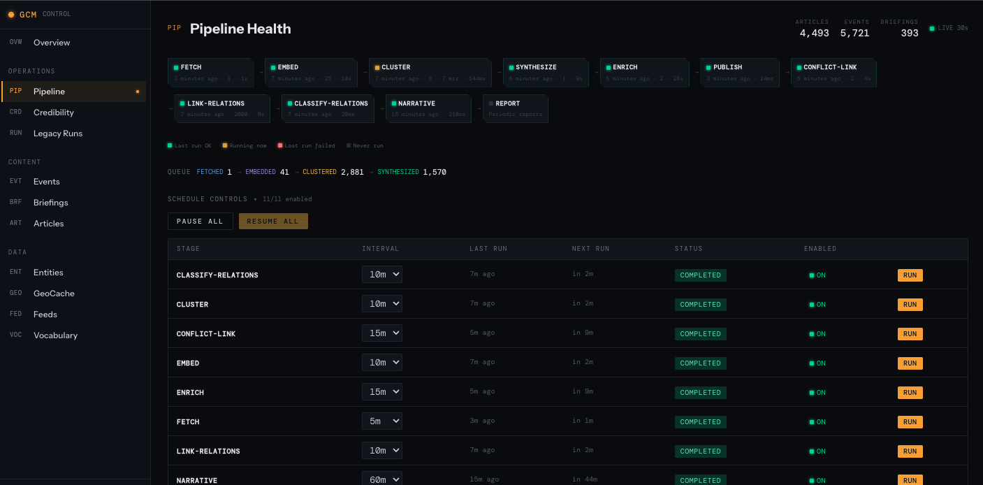983x485 pixels.
Task: Click the status dot on NARRATIVE stage card
Action: pos(393,103)
